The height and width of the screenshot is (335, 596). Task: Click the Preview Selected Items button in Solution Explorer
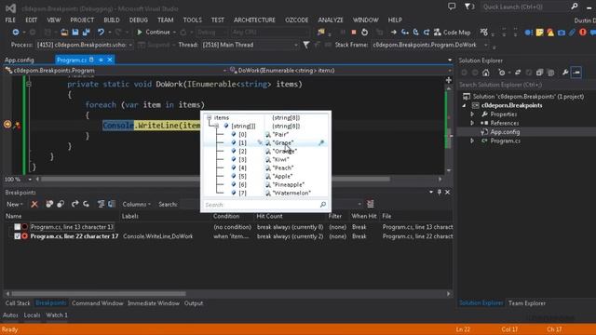pos(576,73)
